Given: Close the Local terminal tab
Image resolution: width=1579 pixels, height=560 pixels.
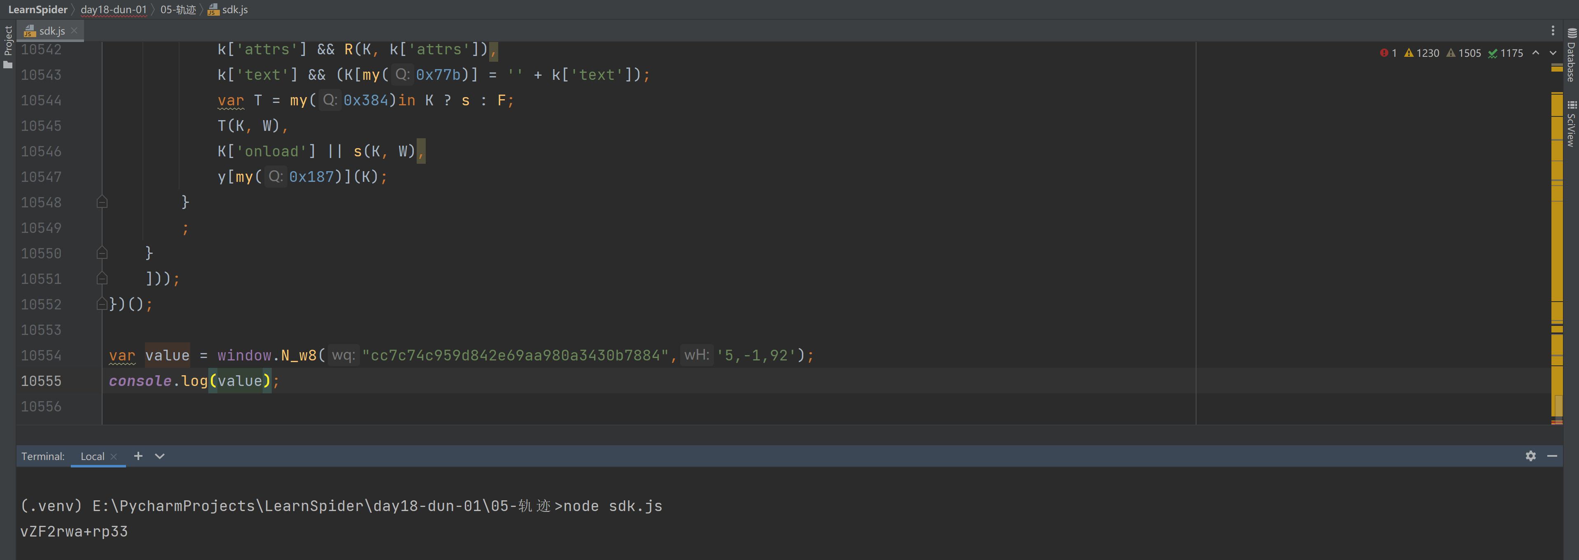Looking at the screenshot, I should 114,456.
